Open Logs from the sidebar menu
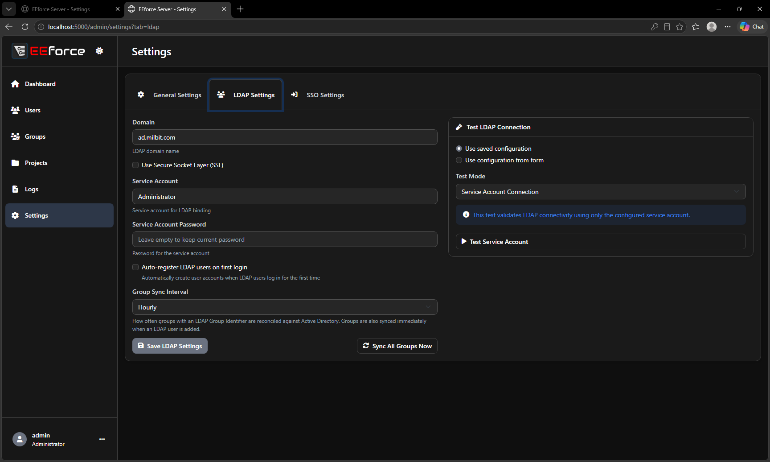Image resolution: width=770 pixels, height=462 pixels. (59, 189)
